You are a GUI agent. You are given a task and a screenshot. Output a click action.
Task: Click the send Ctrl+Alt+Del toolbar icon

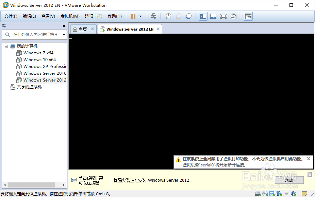(x=153, y=16)
